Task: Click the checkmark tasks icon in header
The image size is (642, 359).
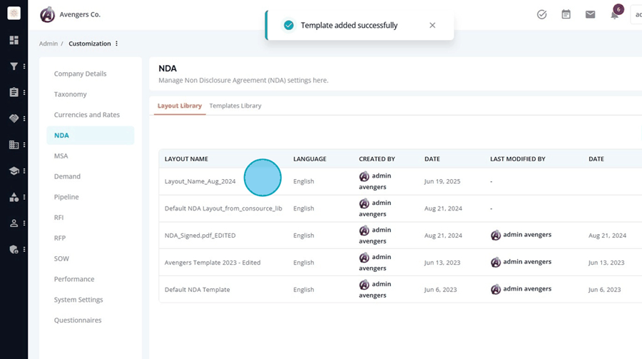Action: (x=541, y=15)
